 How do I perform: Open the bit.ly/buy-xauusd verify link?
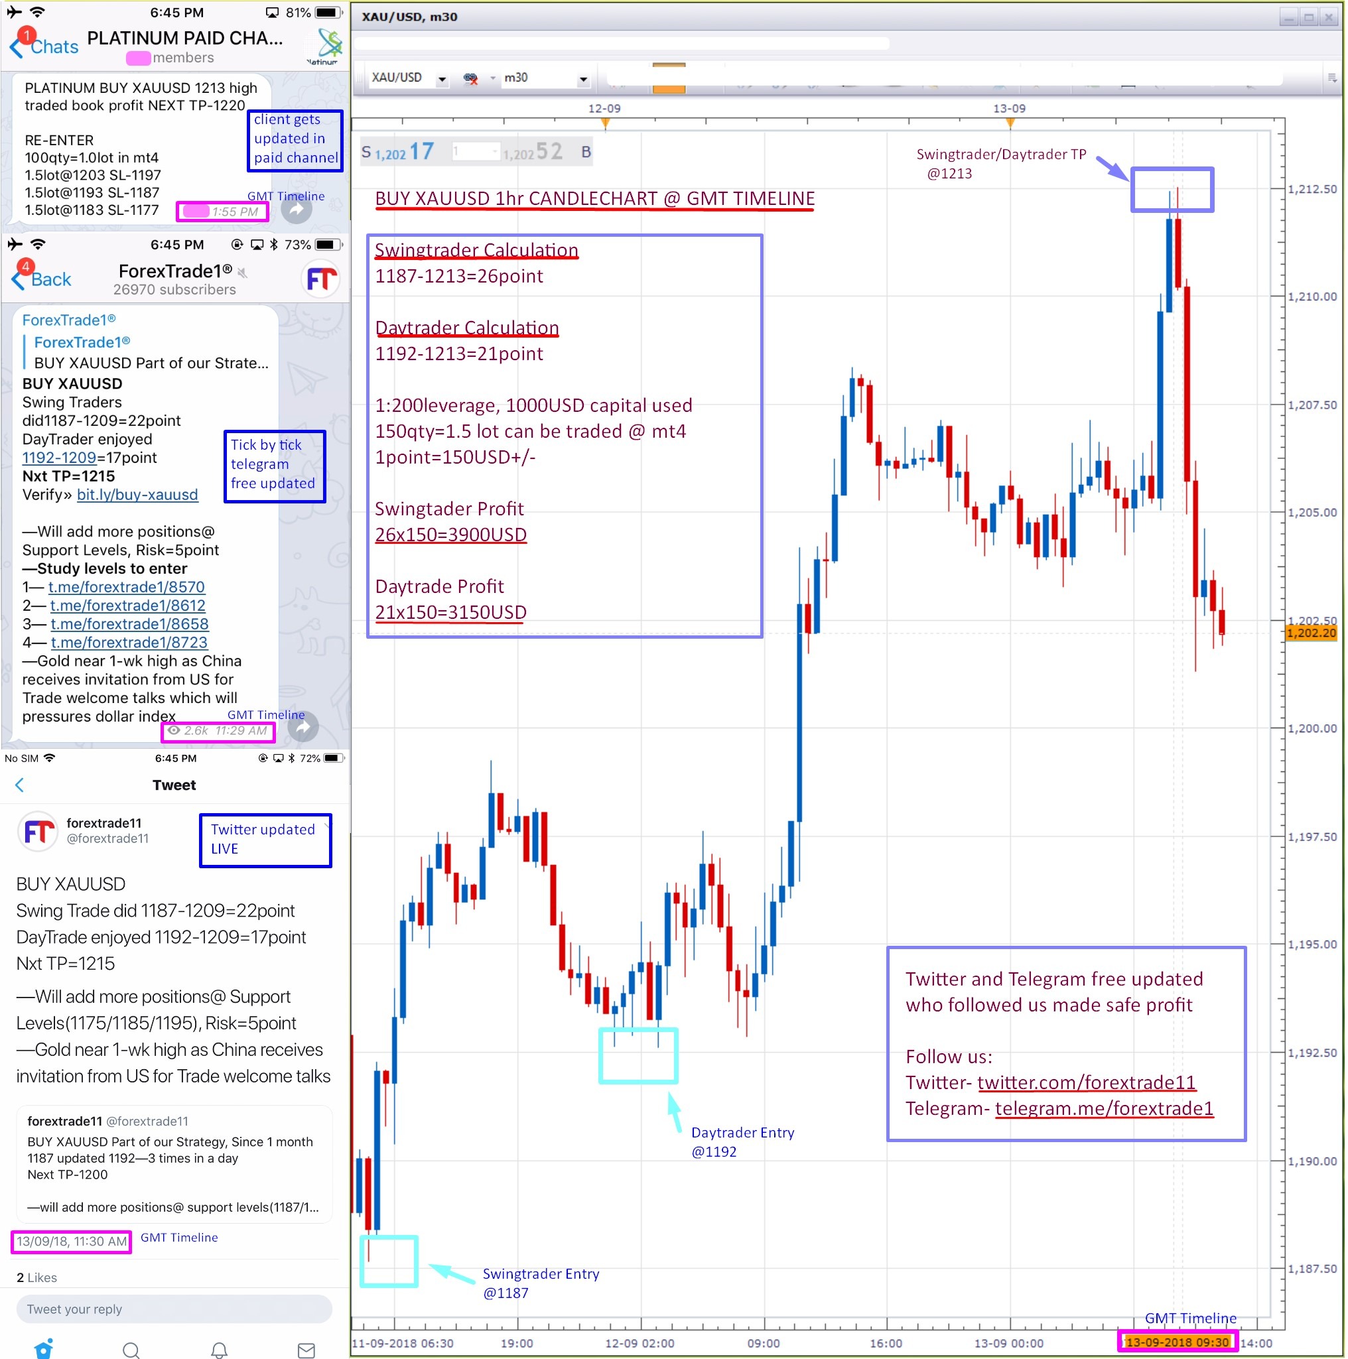(137, 495)
